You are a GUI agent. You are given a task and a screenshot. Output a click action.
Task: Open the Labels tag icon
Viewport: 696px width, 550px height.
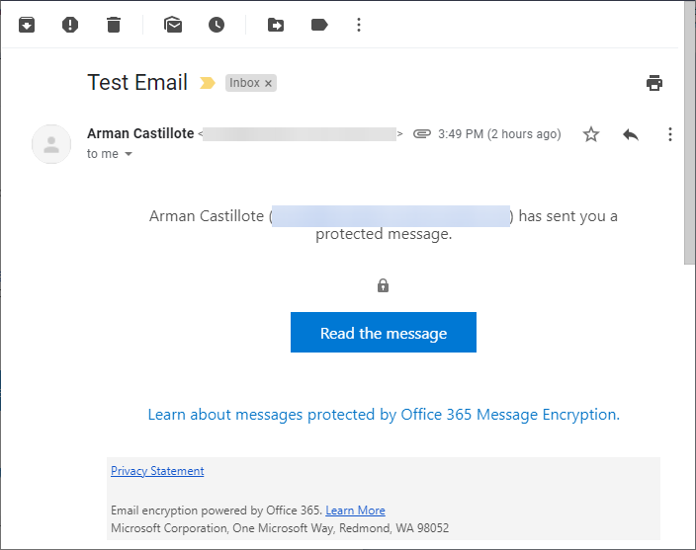click(x=319, y=25)
